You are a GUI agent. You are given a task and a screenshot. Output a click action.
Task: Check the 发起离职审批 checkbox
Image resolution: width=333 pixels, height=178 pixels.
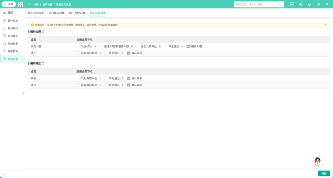click(78, 78)
